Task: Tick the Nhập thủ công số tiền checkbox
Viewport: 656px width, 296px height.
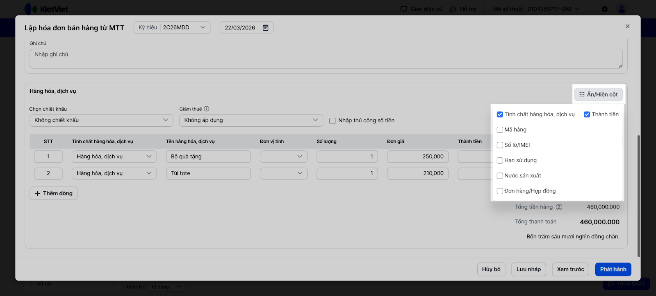Action: pyautogui.click(x=333, y=121)
